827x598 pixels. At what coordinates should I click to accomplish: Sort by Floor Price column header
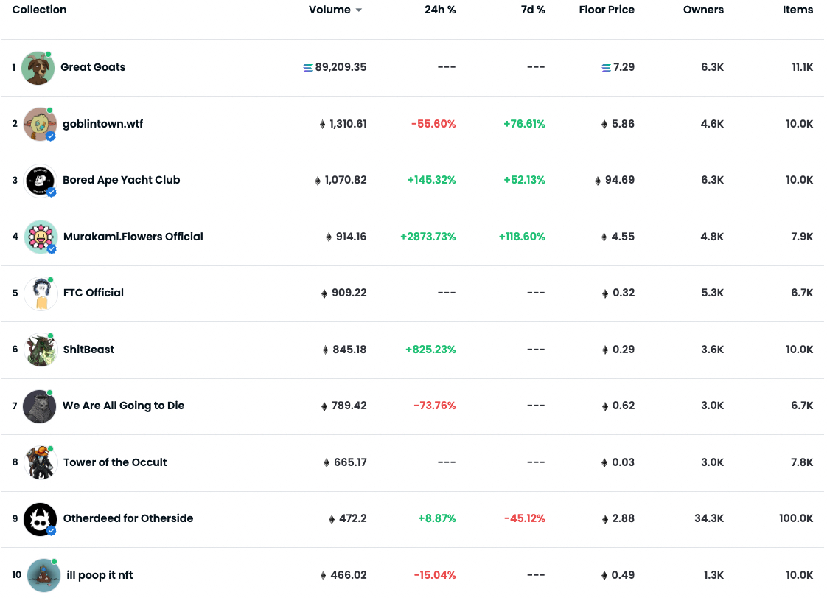(x=607, y=10)
